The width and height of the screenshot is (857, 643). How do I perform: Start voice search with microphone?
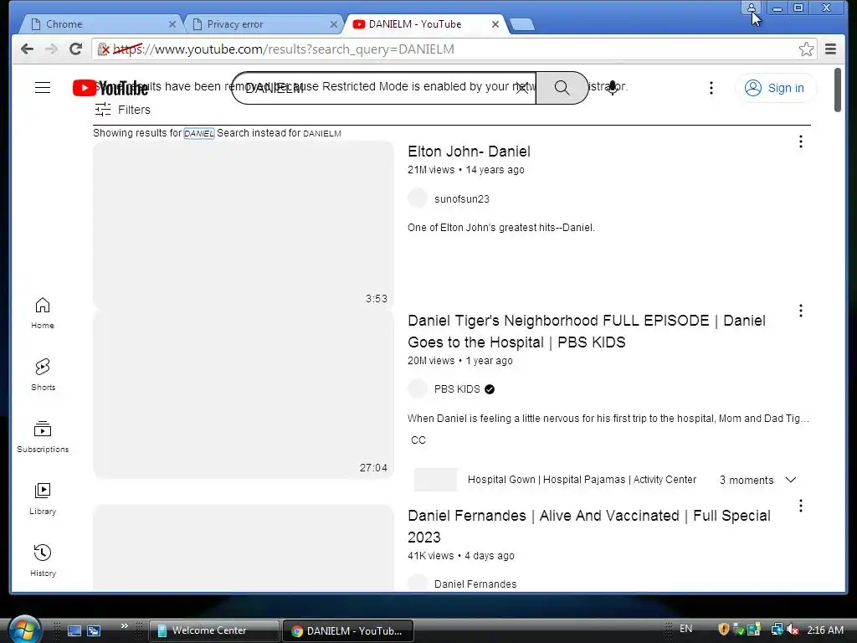[613, 87]
